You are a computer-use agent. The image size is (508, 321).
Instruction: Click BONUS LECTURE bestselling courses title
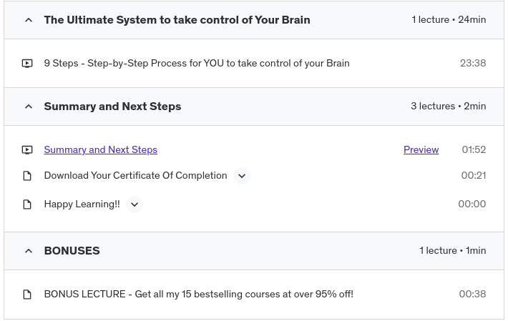(198, 295)
